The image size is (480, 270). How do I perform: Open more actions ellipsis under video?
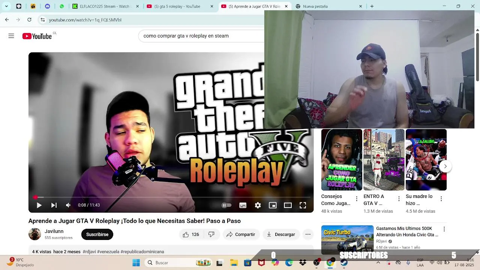click(308, 234)
